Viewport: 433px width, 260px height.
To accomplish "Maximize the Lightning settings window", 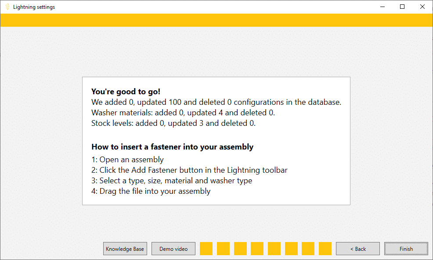I will 402,7.
